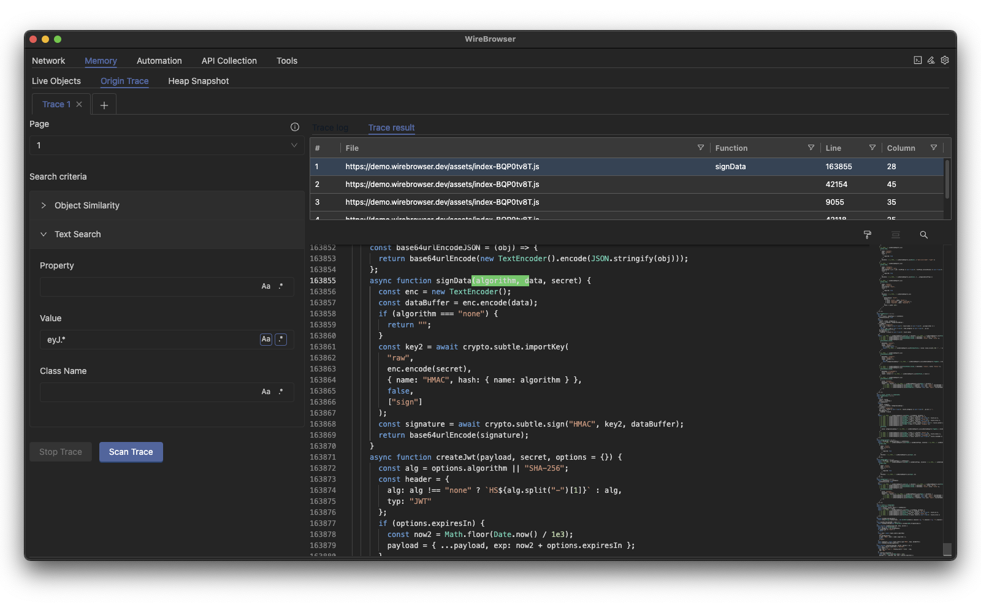This screenshot has height=613, width=981.
Task: Add a new trace tab with plus
Action: pos(104,105)
